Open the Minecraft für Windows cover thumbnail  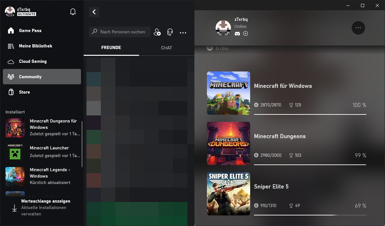click(x=228, y=93)
